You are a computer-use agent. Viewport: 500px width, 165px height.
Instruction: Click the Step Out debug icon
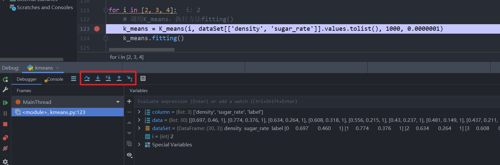[x=119, y=78]
